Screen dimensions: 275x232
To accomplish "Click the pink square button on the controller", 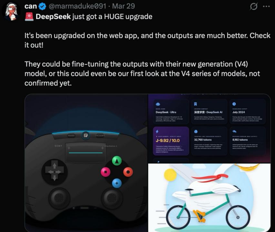I will tap(106, 172).
